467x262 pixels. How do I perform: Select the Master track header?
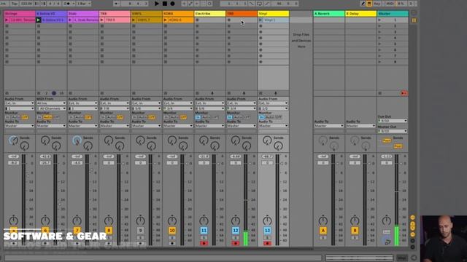[393, 14]
